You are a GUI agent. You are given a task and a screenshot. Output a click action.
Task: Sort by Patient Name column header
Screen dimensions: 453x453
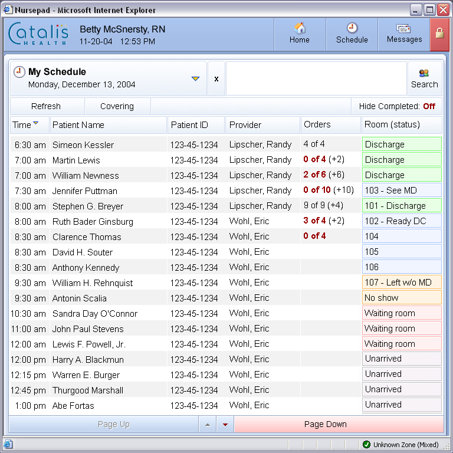coord(109,125)
